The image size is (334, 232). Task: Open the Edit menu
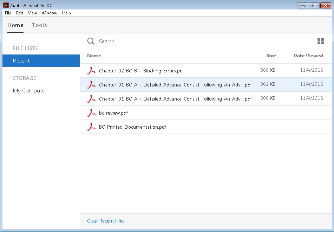pos(20,13)
